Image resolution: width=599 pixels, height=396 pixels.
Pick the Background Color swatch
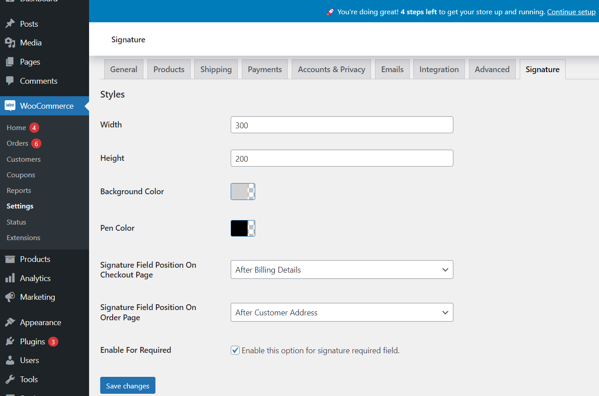(243, 192)
